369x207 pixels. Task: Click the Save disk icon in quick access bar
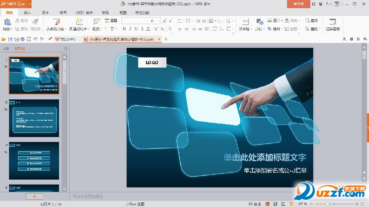point(10,39)
